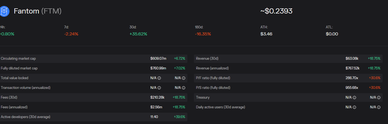This screenshot has width=388, height=124.
Task: Click the P/F ratio (fully diluted) label
Action: coord(213,78)
